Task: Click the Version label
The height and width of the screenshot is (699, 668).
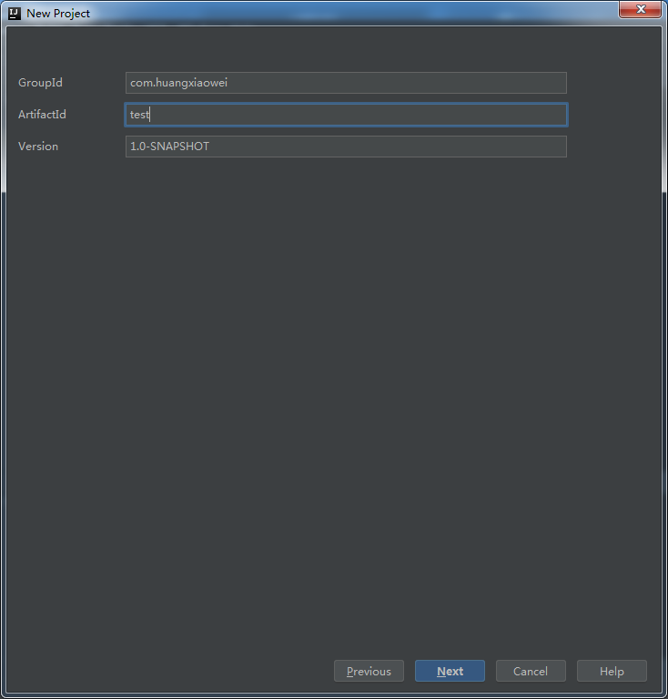Action: click(38, 147)
